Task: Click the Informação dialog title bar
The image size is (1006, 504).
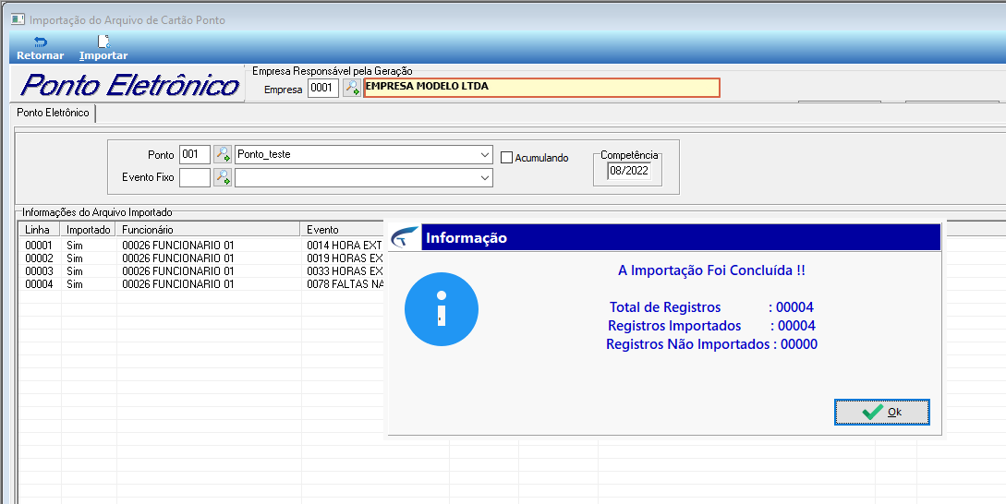Action: click(681, 238)
